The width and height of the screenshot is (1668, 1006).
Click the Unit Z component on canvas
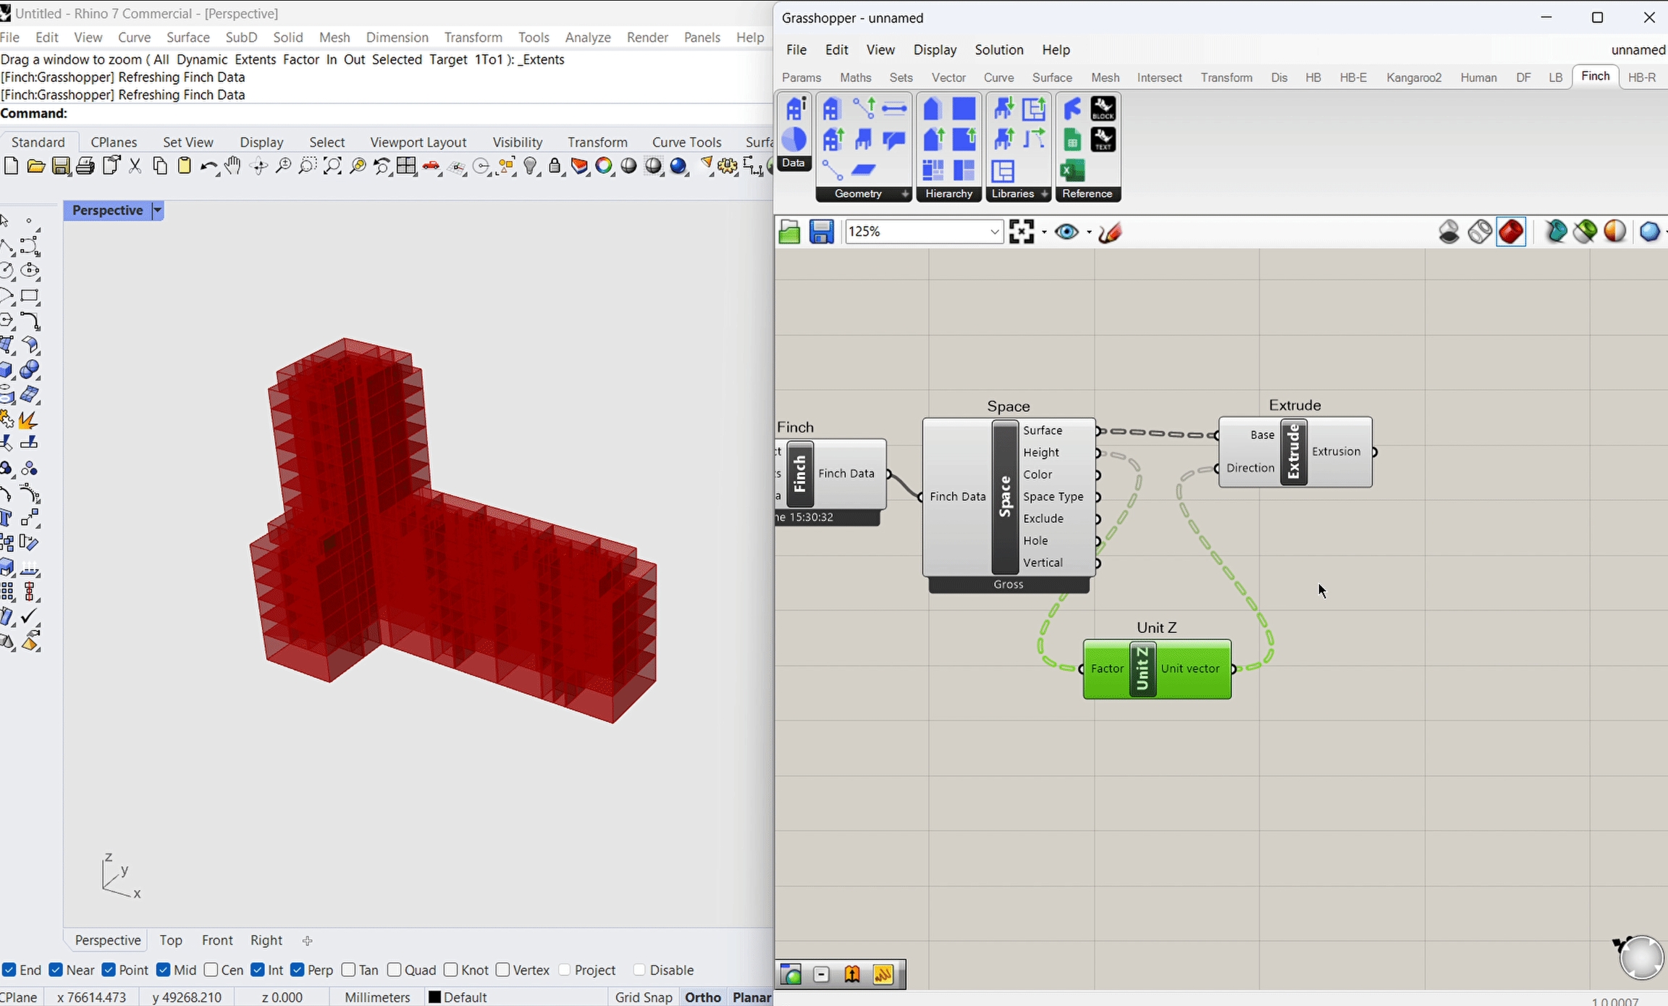[1142, 668]
